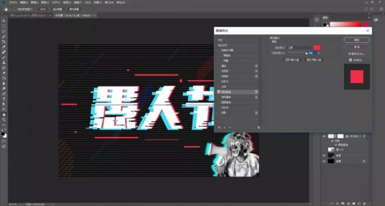385x206 pixels.
Task: Click 确定 (OK) button in Layer Style
Action: (357, 40)
